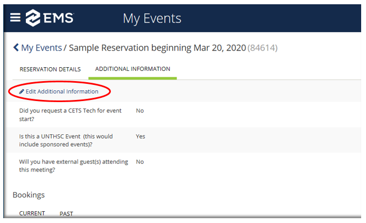Click the Edit Additional Information link text
The width and height of the screenshot is (366, 223).
point(62,92)
